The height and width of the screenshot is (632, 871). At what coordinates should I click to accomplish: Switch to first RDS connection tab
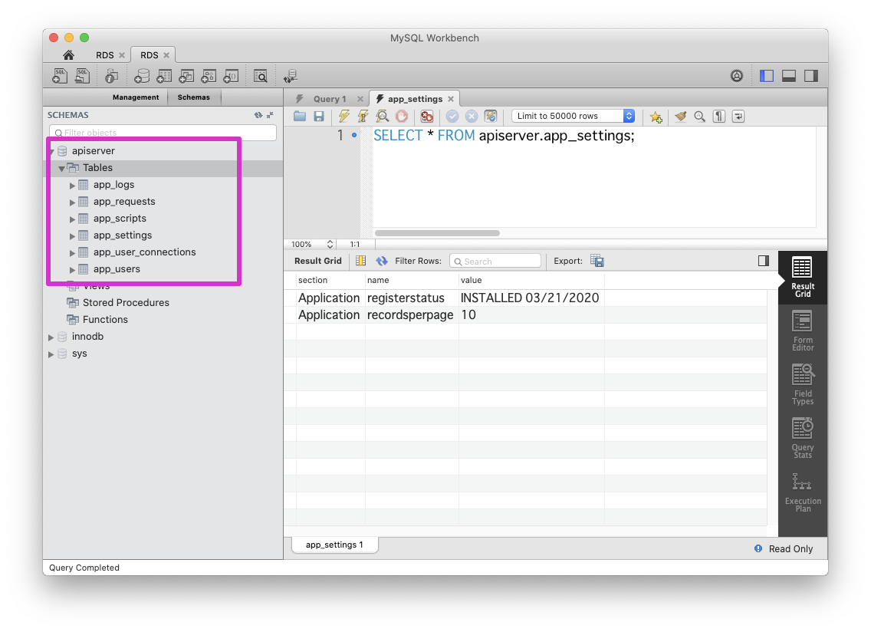coord(104,55)
